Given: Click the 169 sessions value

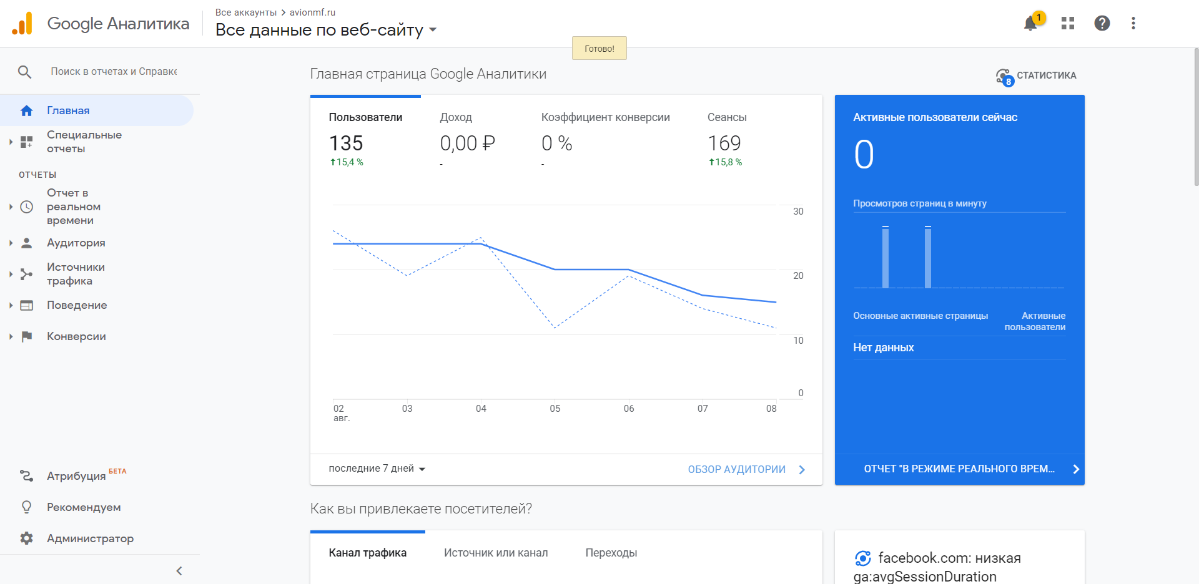Looking at the screenshot, I should (724, 144).
